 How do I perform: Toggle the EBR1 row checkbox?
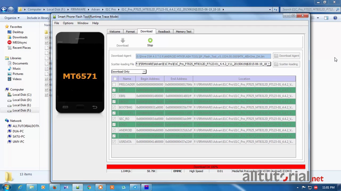(x=114, y=96)
